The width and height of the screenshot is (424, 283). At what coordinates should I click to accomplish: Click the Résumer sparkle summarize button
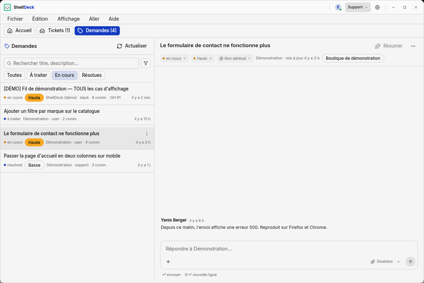(x=389, y=46)
